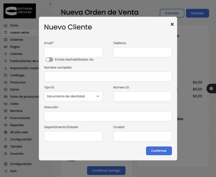Click the Clientes person icon
Screen dimensions: 216x177
click(x=6, y=54)
